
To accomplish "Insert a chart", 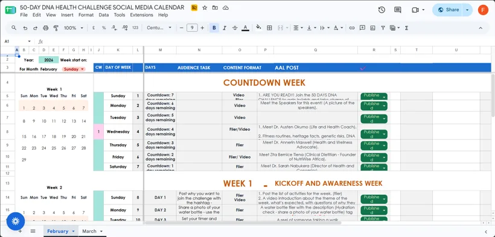I will (372, 28).
